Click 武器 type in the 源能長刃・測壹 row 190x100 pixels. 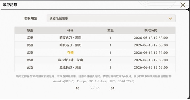pos(30,67)
